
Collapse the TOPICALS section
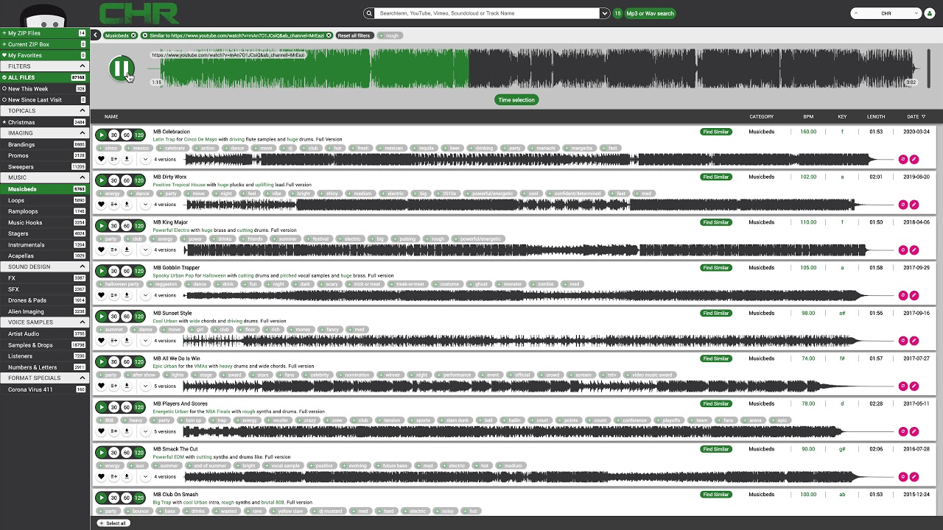(82, 110)
